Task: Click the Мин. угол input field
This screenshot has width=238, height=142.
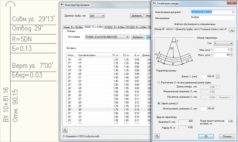Action: 222,50
